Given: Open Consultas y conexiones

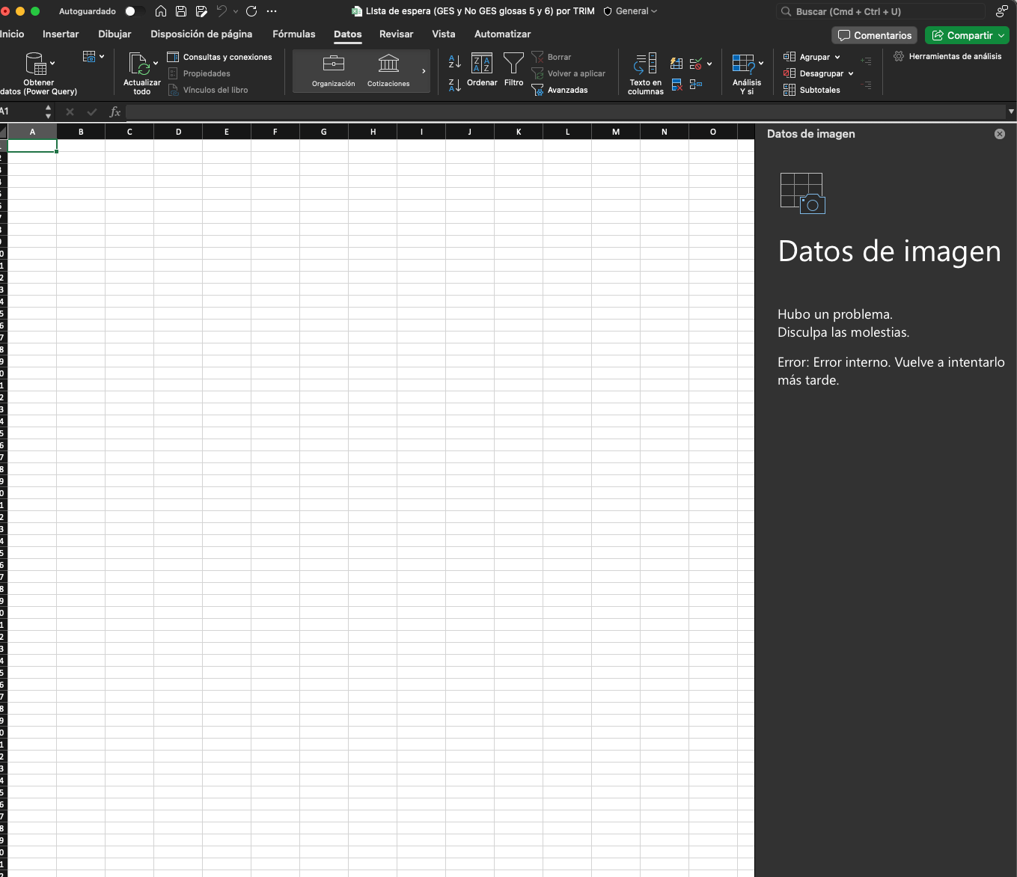Looking at the screenshot, I should point(219,57).
